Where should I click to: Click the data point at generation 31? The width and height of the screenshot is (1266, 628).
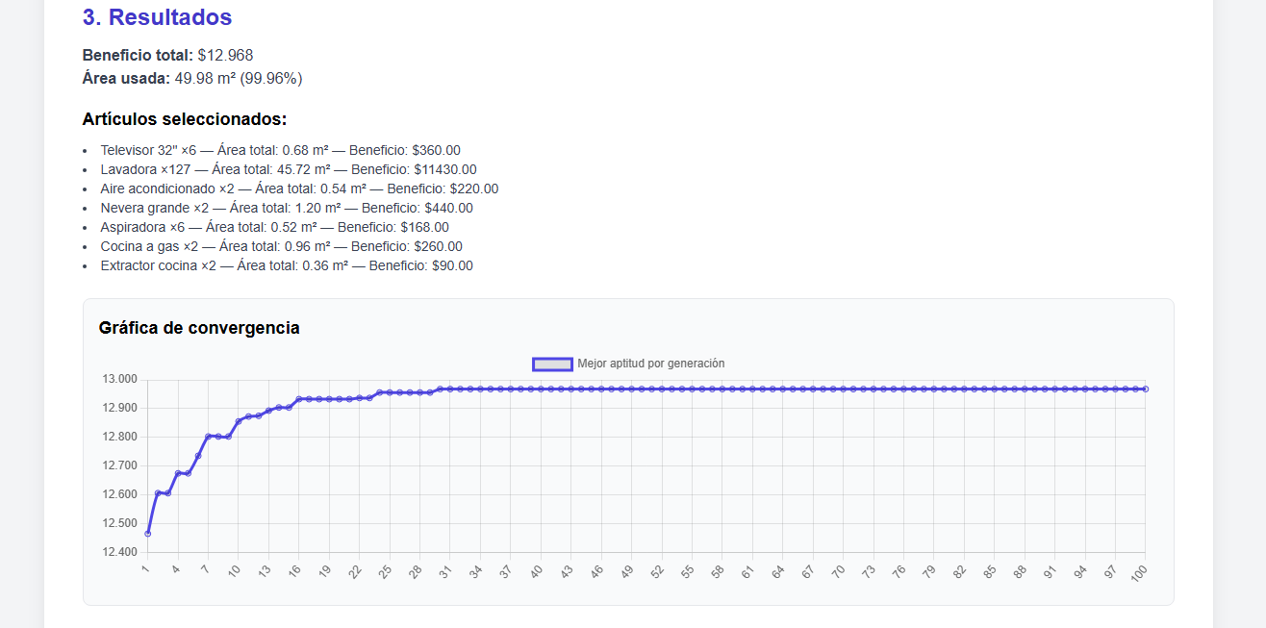[x=449, y=389]
